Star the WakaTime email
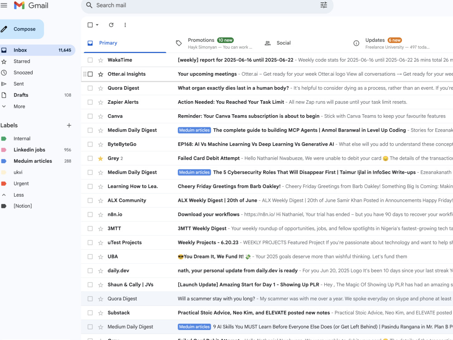 pyautogui.click(x=101, y=60)
